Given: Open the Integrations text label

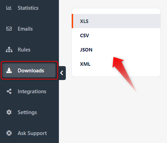Looking at the screenshot, I should [32, 92].
